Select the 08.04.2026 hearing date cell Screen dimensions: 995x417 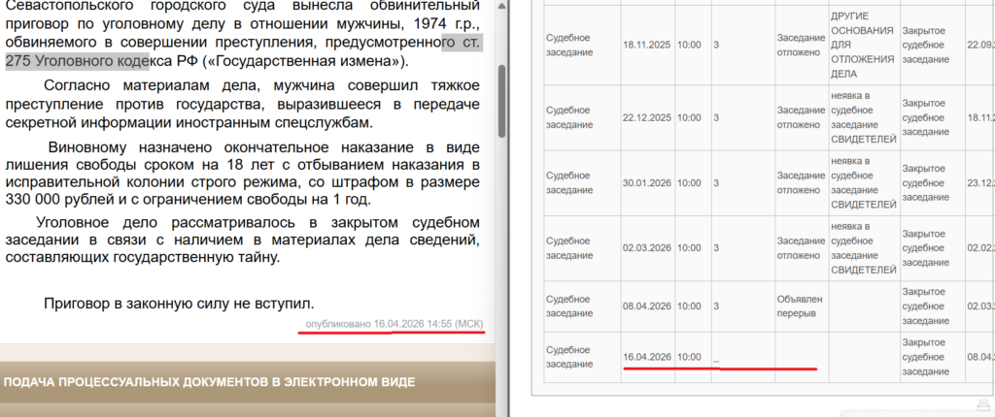pos(648,305)
